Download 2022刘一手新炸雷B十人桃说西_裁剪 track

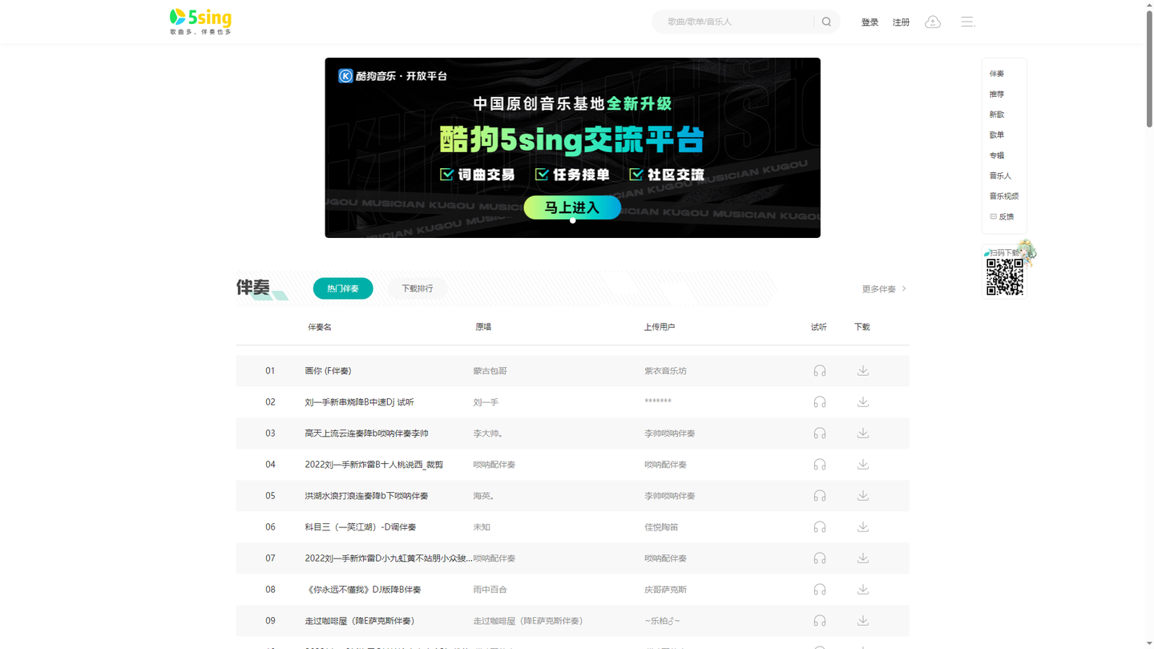click(863, 464)
